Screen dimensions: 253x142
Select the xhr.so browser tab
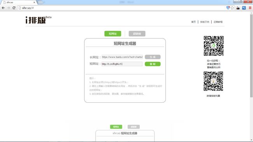pos(19,2)
